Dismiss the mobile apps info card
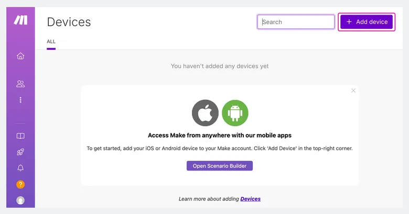The image size is (409, 214). [x=353, y=91]
